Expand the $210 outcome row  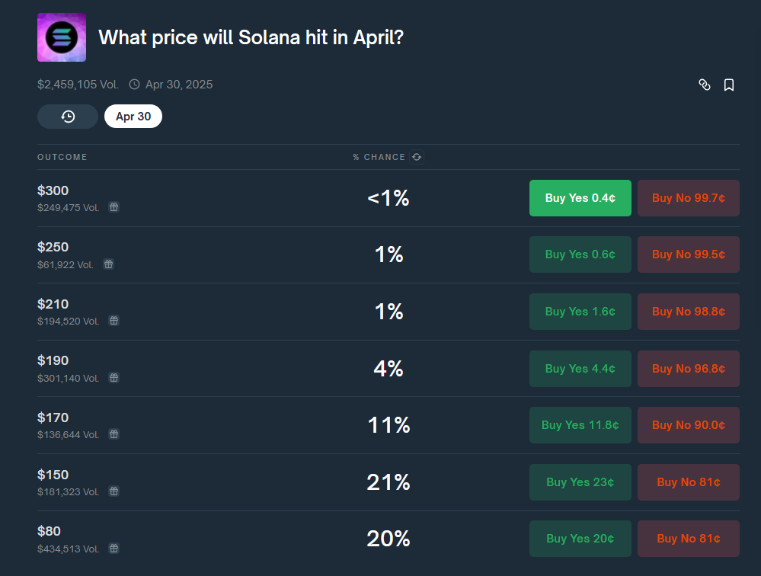point(229,312)
